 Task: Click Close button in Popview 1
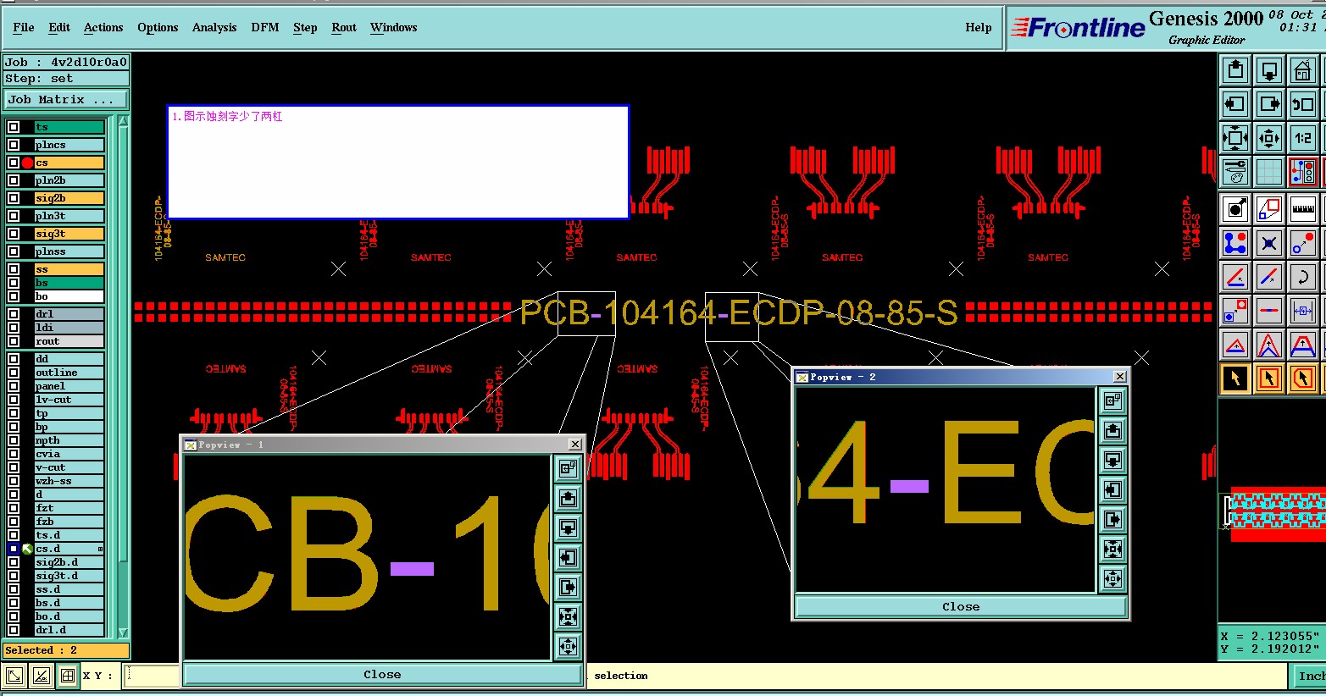(x=382, y=675)
